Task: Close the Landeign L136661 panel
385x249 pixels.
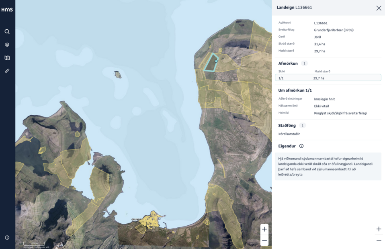Action: point(379,8)
